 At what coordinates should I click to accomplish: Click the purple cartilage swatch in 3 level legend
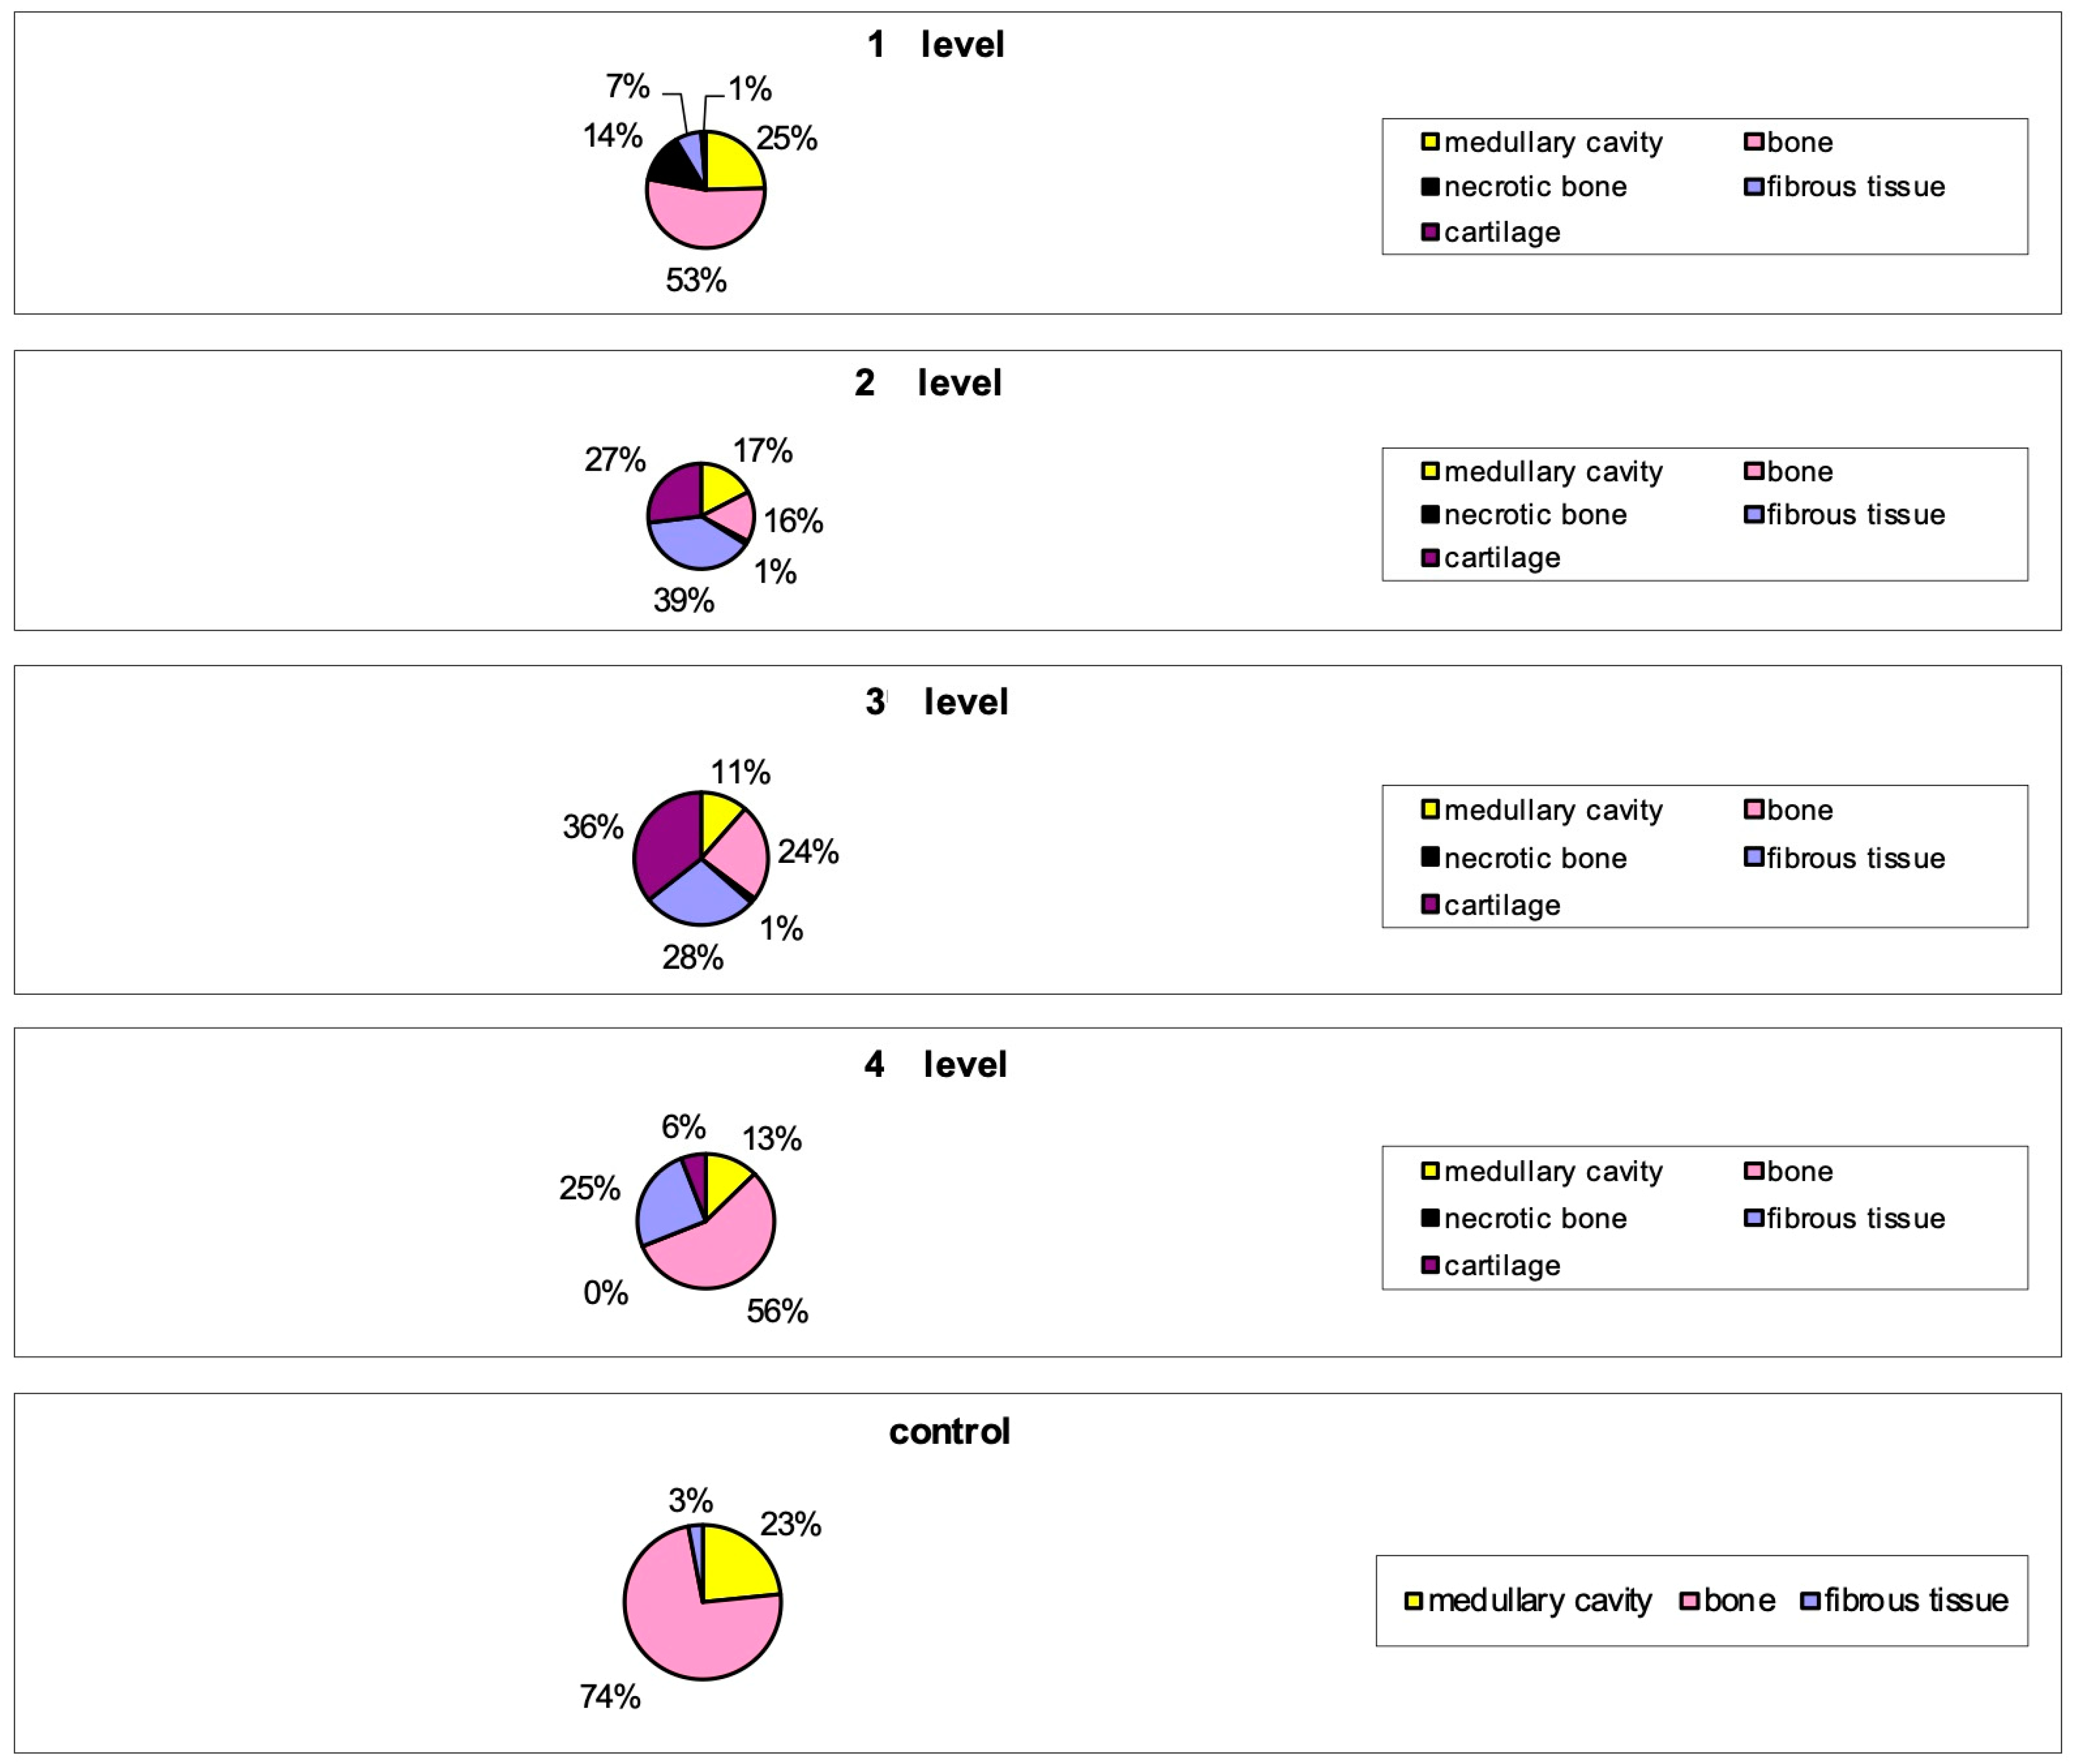tap(1430, 905)
